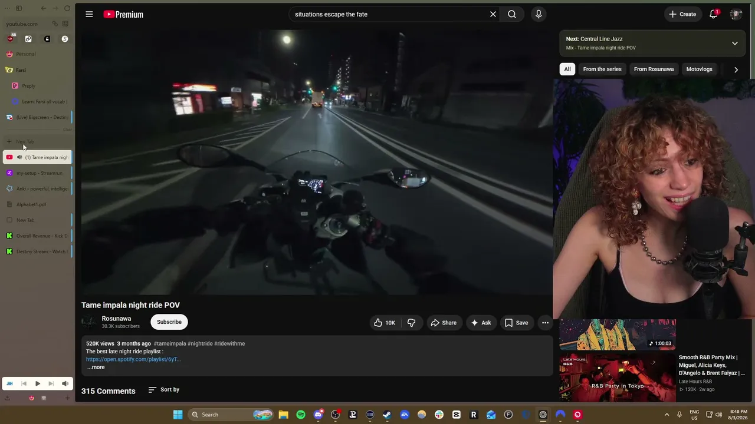Go to YouTube Premium home logo
The width and height of the screenshot is (755, 424).
tap(123, 14)
